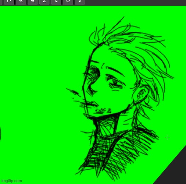This screenshot has width=186, height=184.
Task: Select the magnifier zoom button beside flip icon
Action: [x=33, y=2]
